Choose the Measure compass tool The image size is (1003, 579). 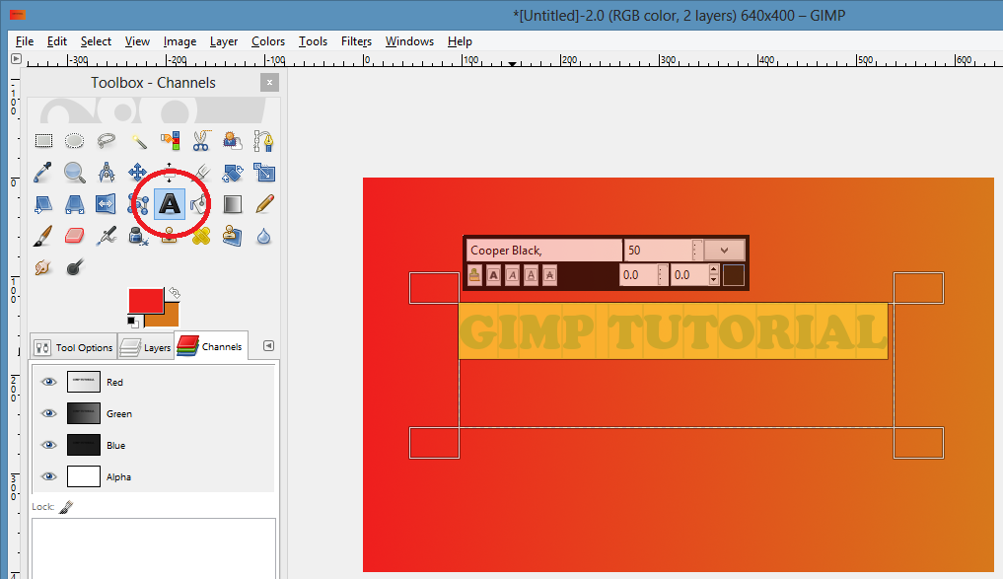point(107,172)
